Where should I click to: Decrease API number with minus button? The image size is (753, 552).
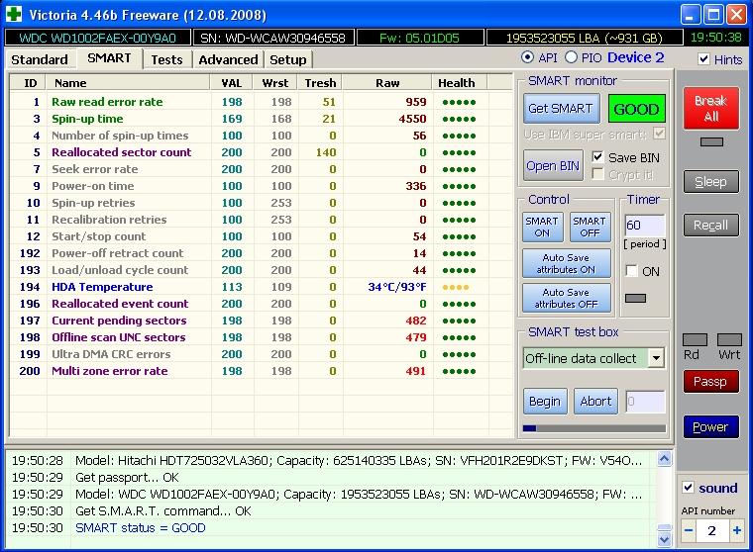(x=689, y=530)
